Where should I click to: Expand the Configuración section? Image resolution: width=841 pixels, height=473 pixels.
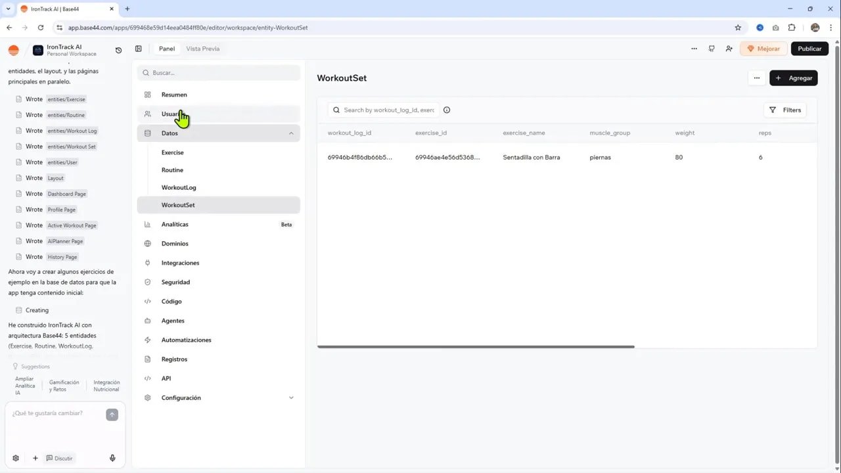pos(291,397)
